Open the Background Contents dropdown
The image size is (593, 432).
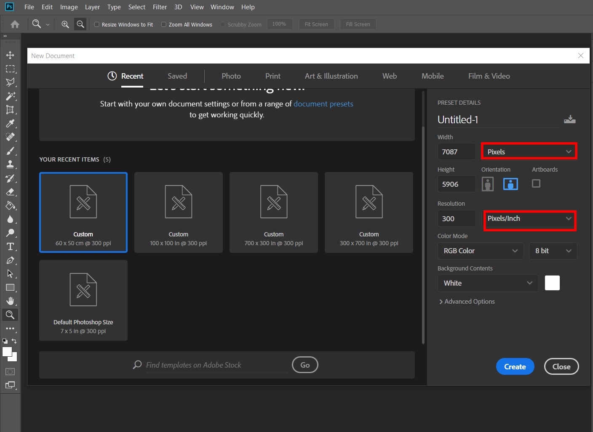point(488,283)
